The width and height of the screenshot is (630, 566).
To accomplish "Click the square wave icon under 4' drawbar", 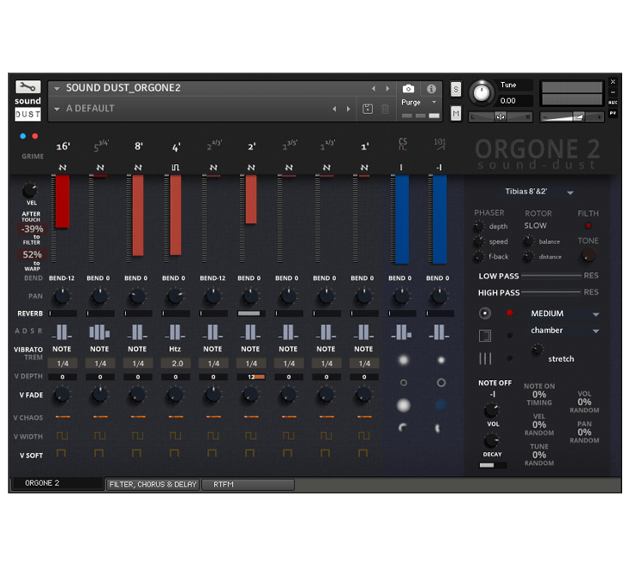I will (x=175, y=168).
